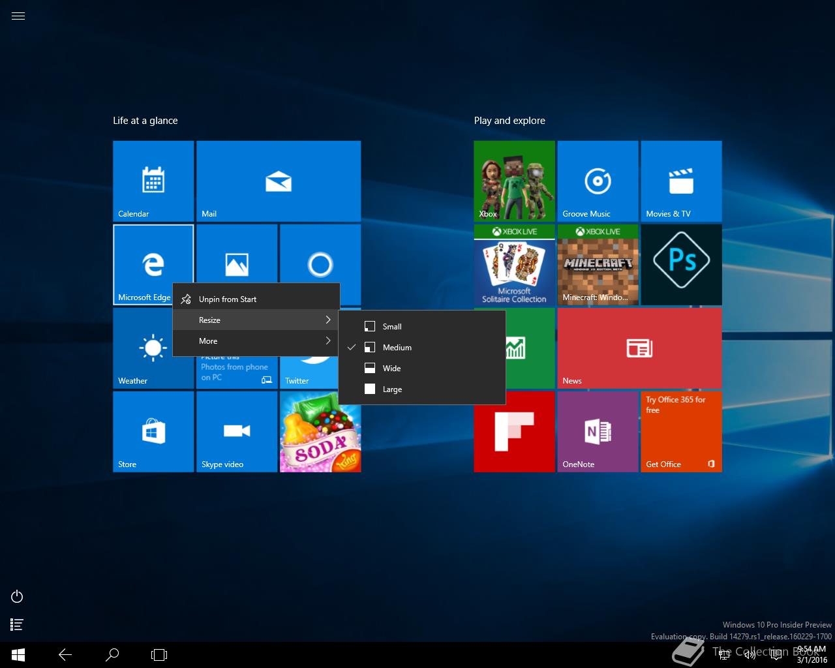
Task: Open the All apps list icon
Action: click(x=18, y=624)
